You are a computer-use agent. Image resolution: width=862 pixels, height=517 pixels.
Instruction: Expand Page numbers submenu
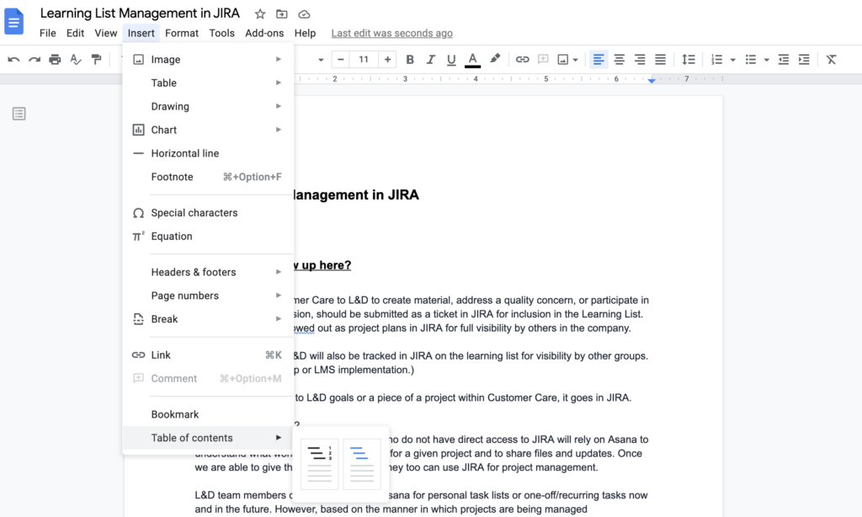coord(208,296)
